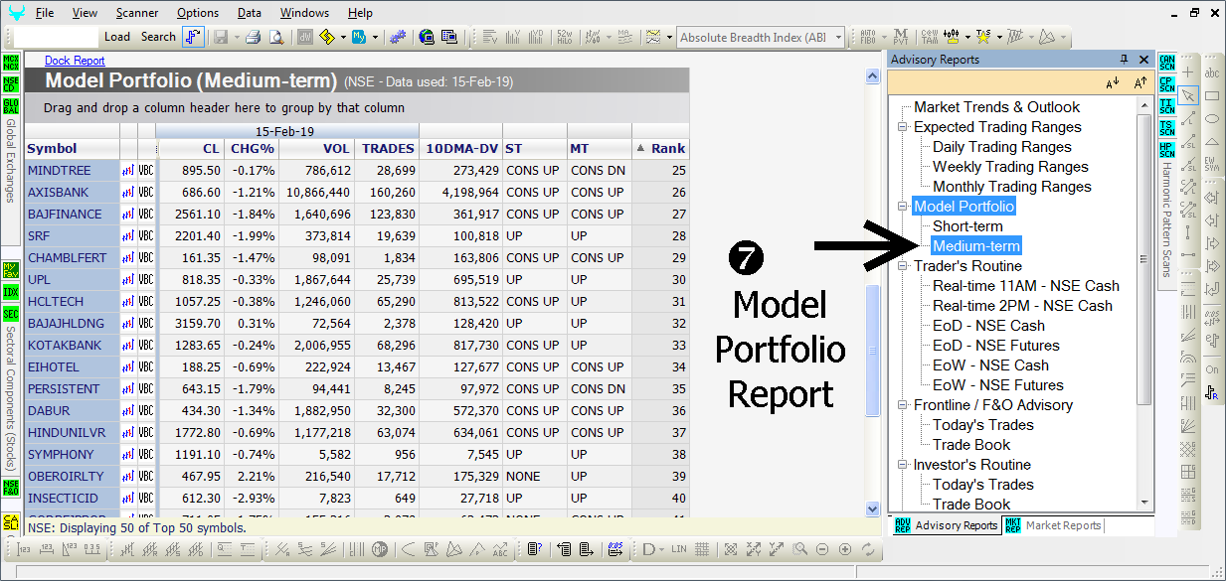Click the blue gears settings icon
The height and width of the screenshot is (581, 1226).
click(397, 37)
